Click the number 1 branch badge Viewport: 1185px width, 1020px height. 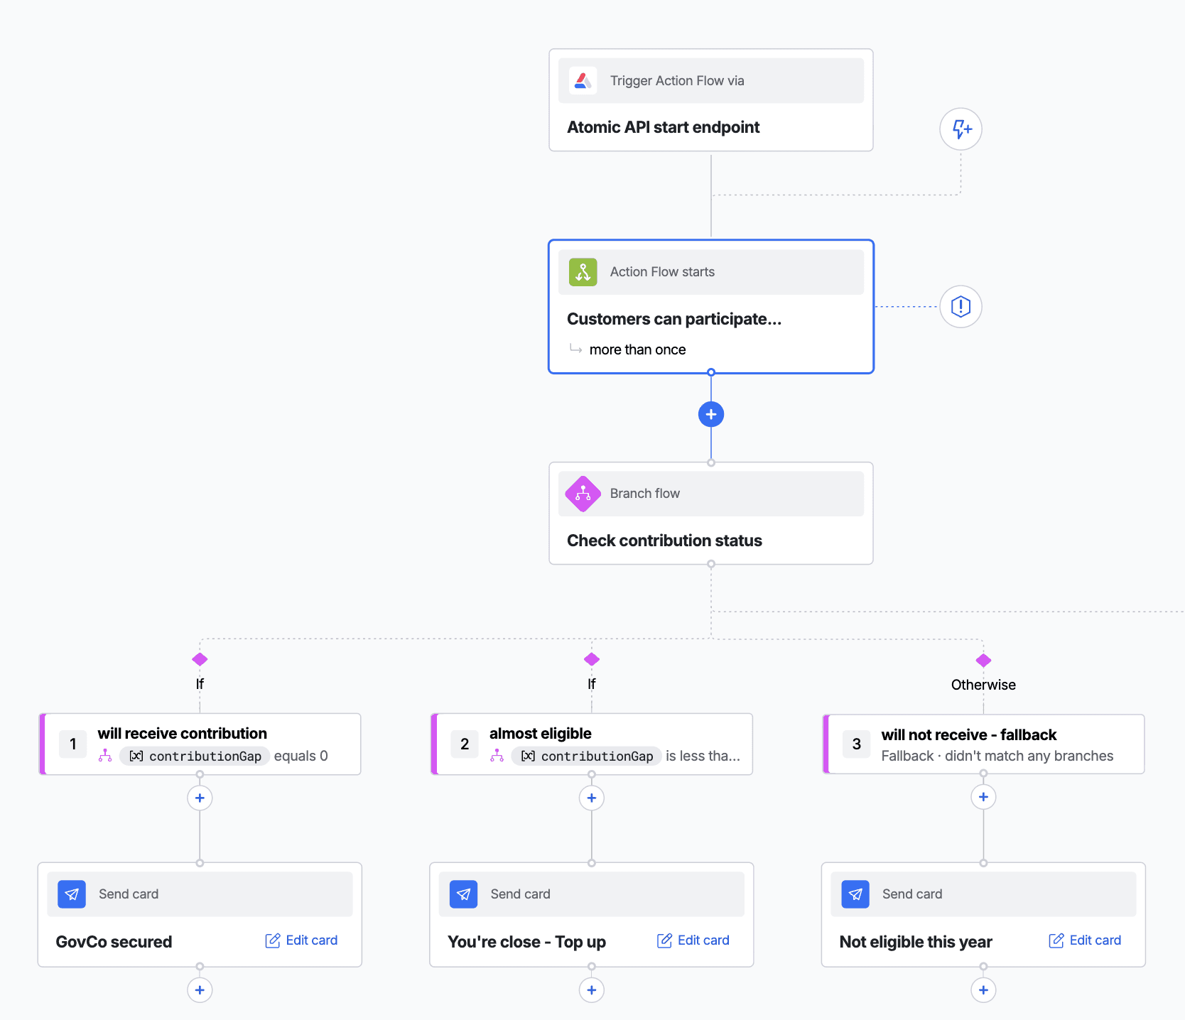[x=72, y=744]
